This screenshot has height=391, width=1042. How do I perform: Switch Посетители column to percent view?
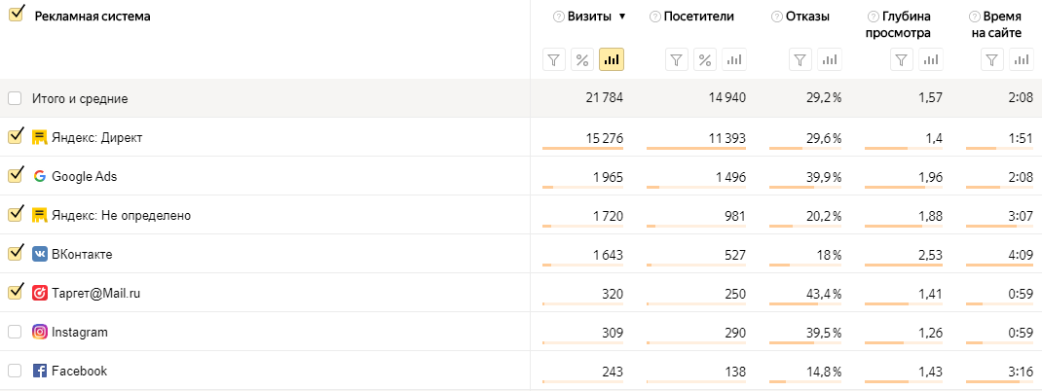point(706,60)
